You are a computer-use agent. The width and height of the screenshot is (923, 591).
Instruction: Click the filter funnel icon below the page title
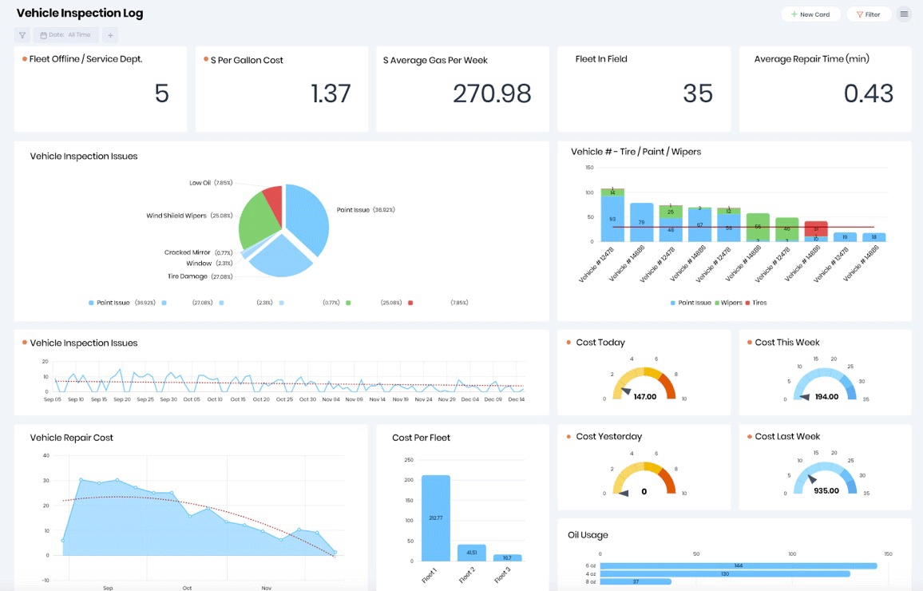click(x=22, y=35)
